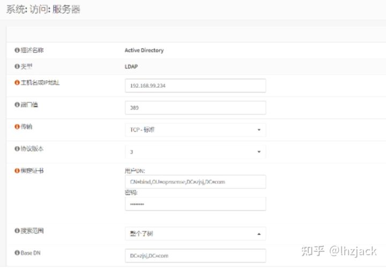Click the Active Directory description text
386x268 pixels.
[x=144, y=50]
